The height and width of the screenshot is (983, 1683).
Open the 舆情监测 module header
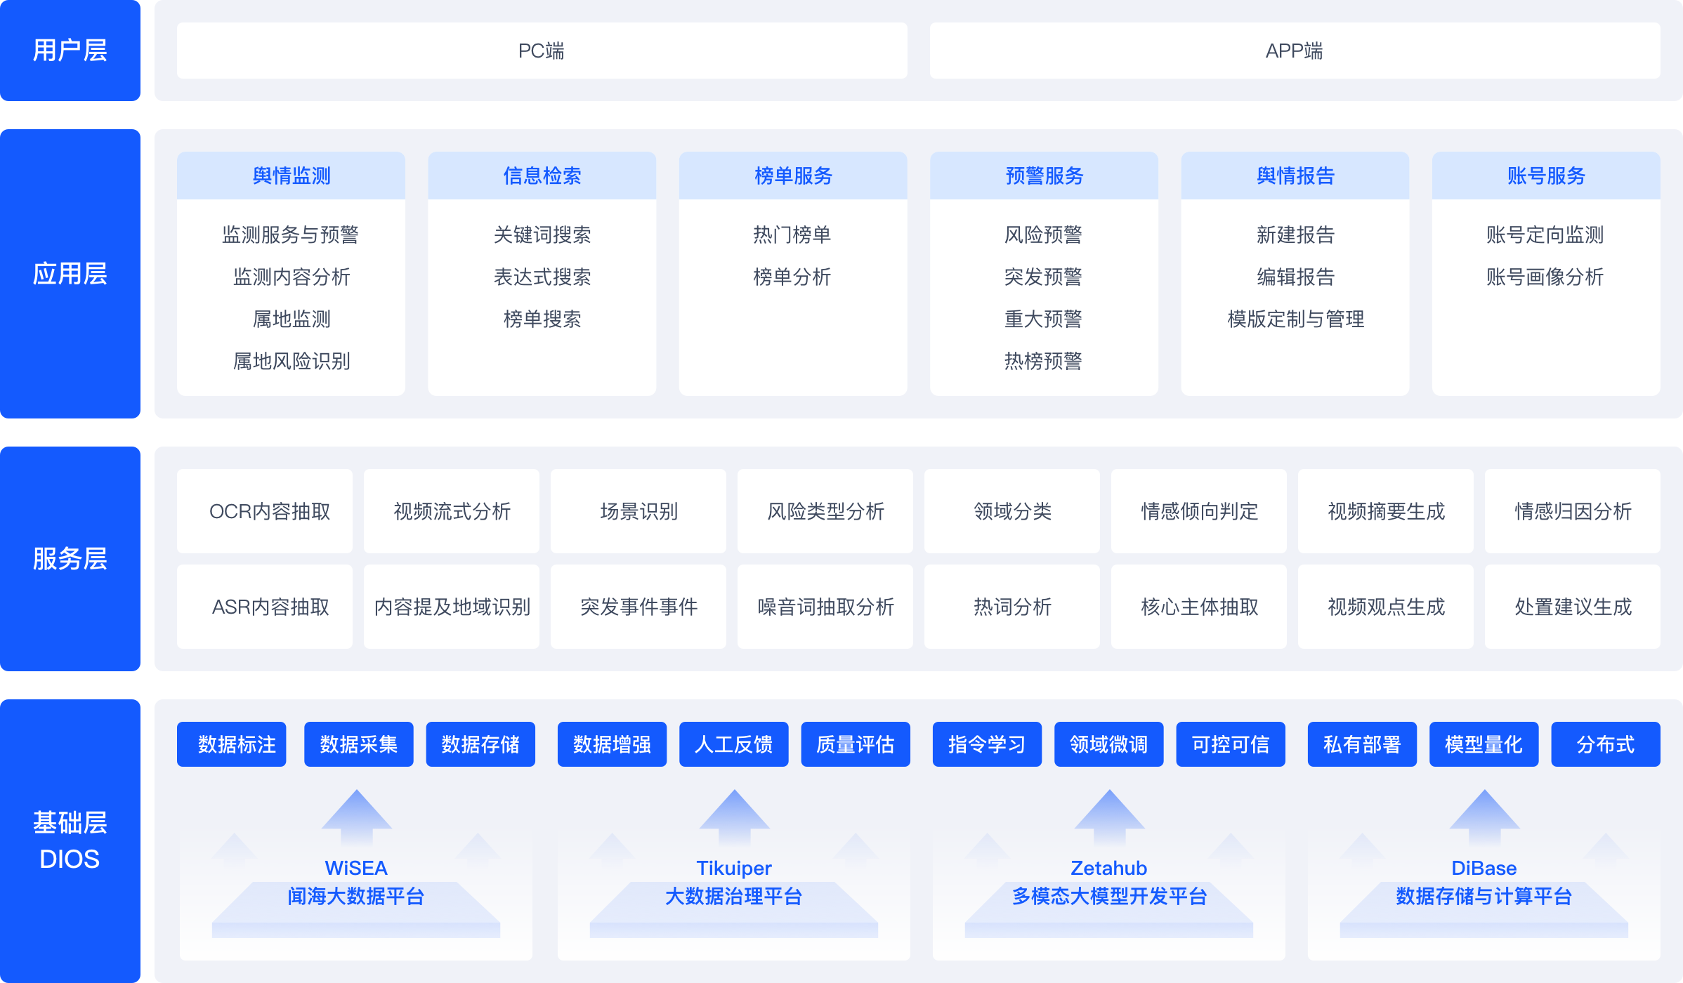coord(291,176)
